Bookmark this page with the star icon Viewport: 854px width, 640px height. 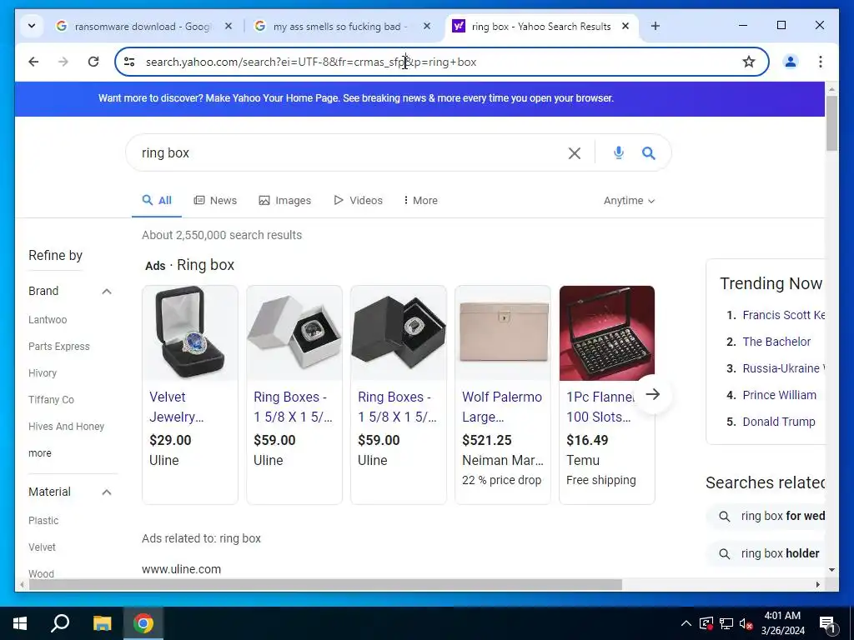pyautogui.click(x=749, y=62)
